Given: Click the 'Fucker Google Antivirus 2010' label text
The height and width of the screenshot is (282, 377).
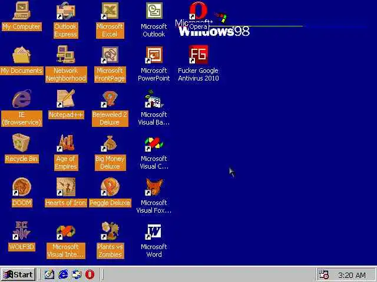Looking at the screenshot, I should (198, 75).
